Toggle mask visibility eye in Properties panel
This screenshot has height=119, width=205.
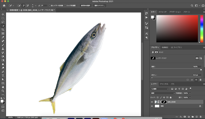(196, 80)
